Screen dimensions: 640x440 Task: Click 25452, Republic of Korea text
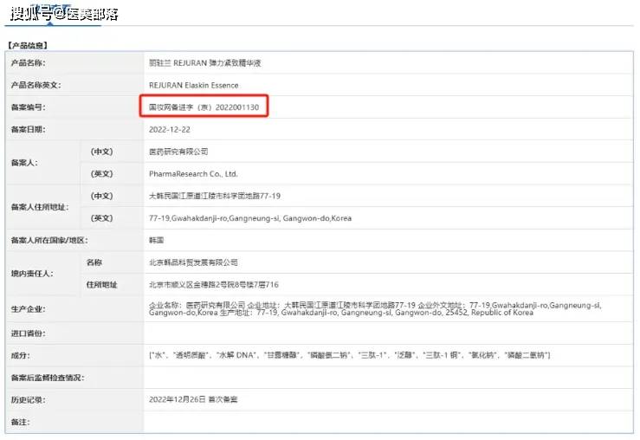(489, 313)
